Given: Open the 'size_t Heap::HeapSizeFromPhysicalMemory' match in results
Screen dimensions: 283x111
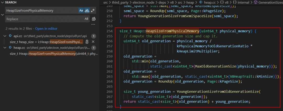Looking at the screenshot, I should pos(54,54).
